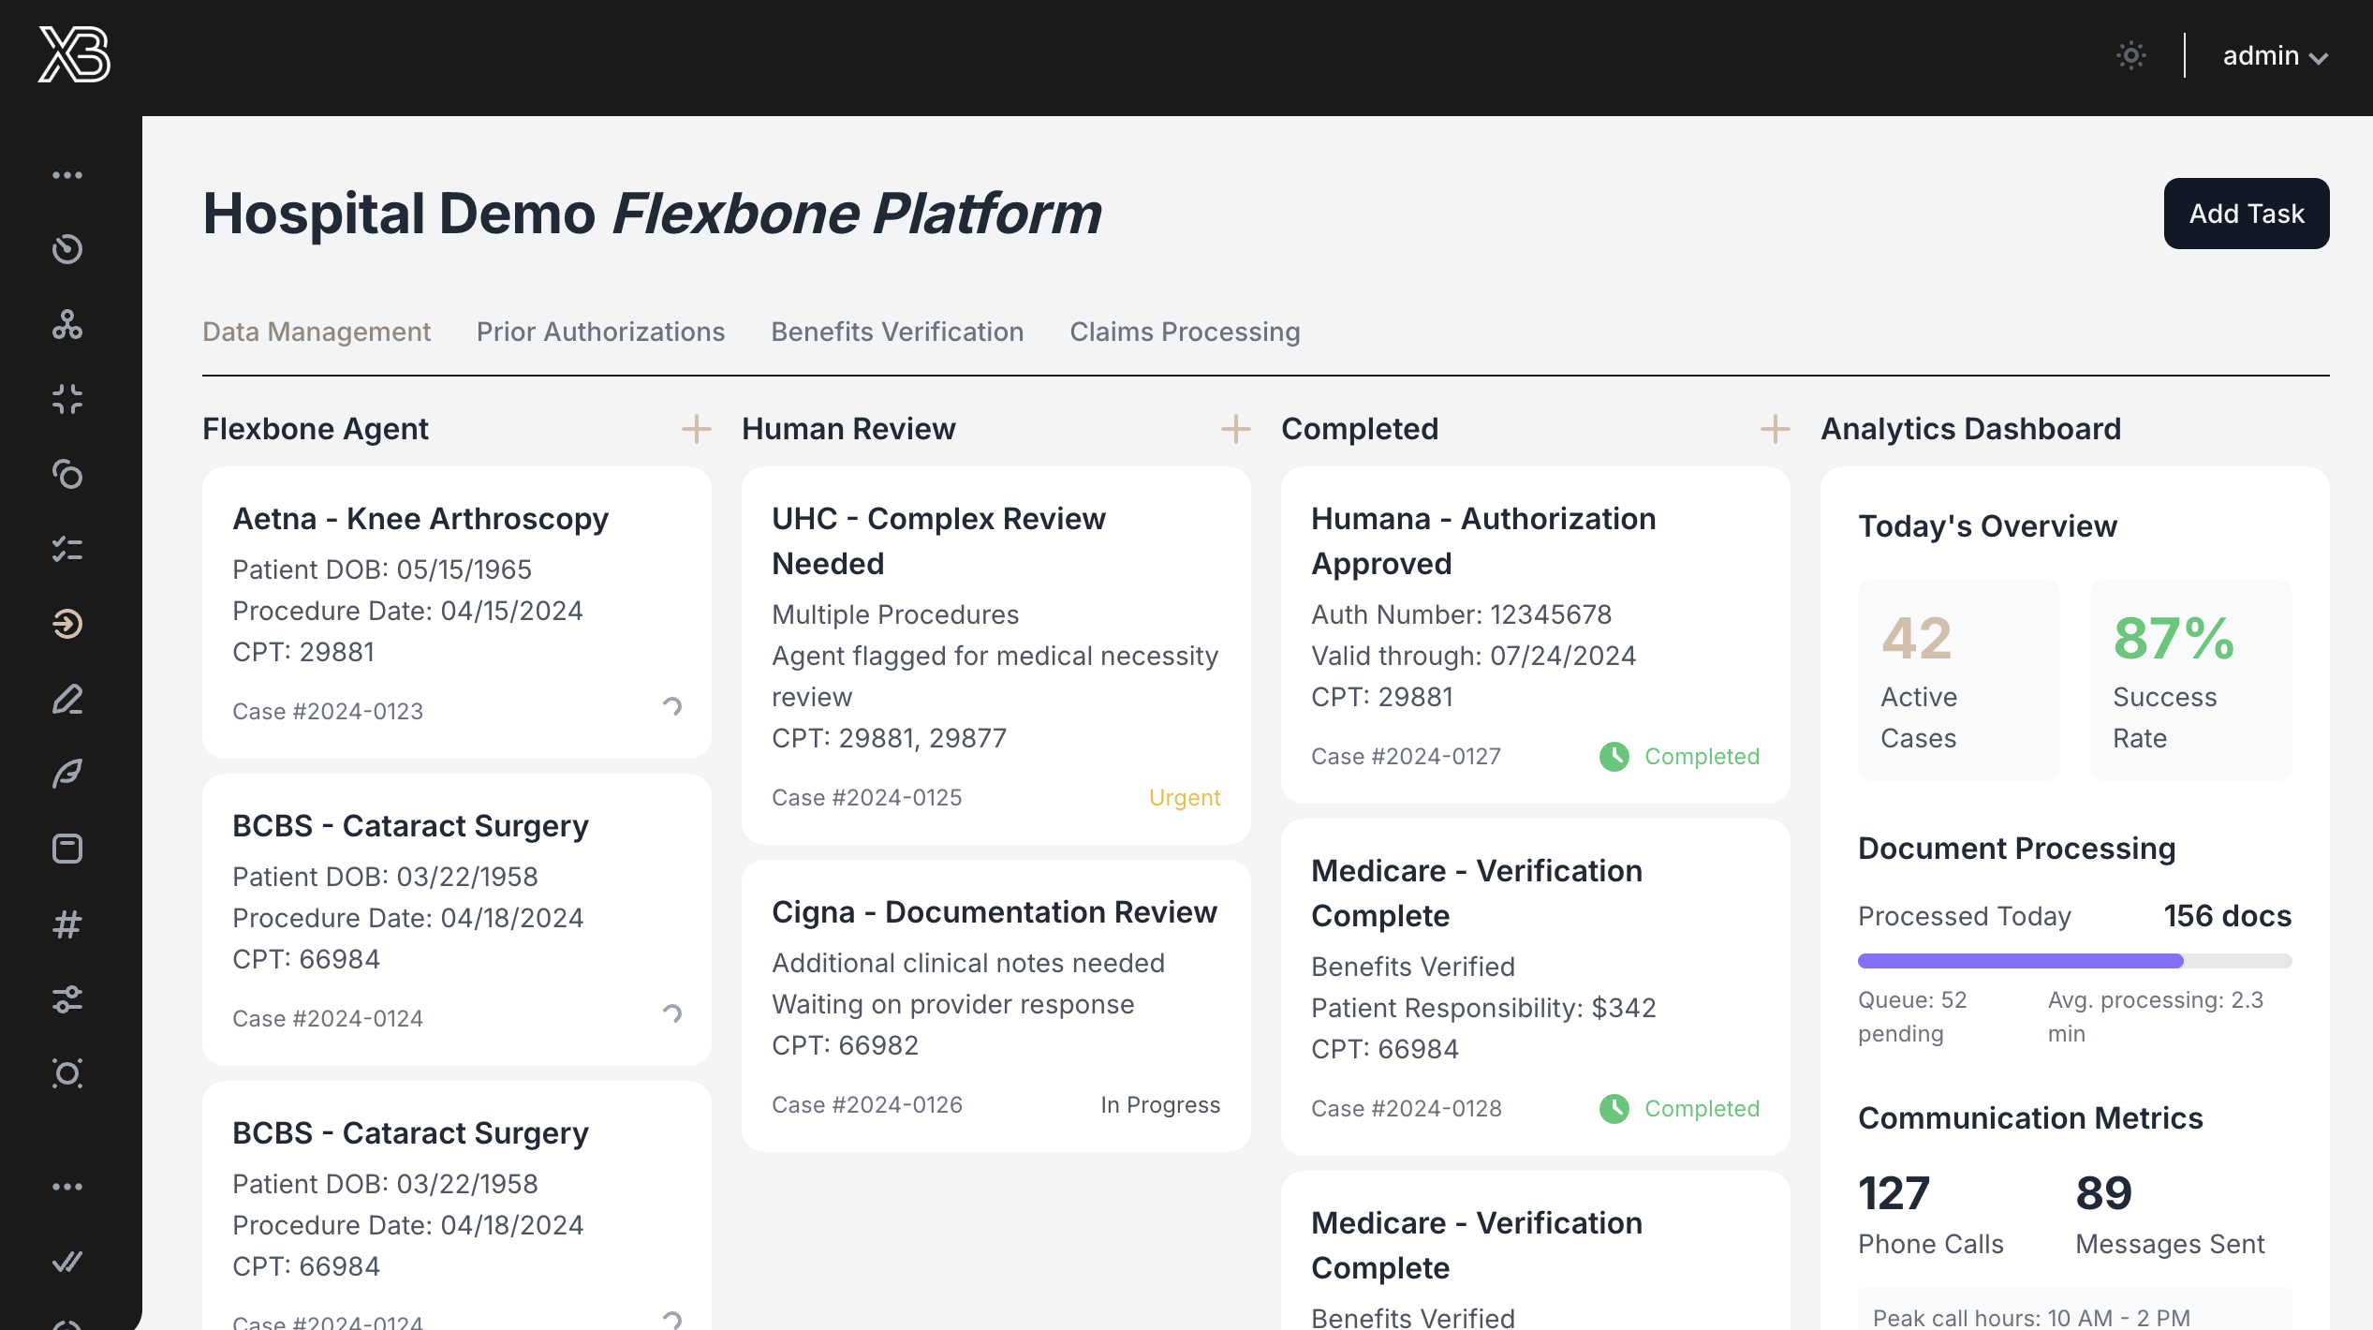Open the checklist sidebar icon

(67, 549)
